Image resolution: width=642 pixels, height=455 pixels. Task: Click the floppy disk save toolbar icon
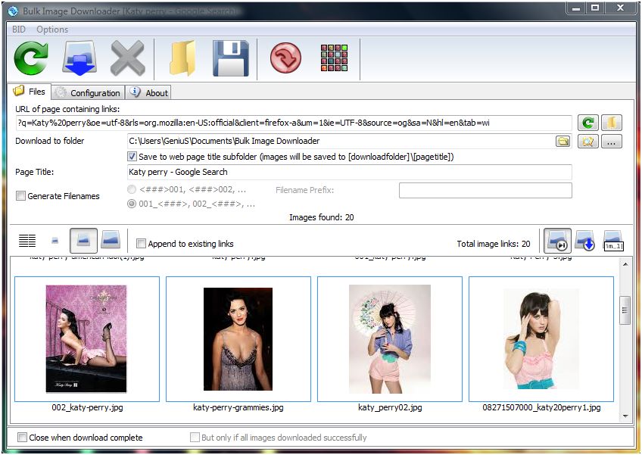click(230, 58)
